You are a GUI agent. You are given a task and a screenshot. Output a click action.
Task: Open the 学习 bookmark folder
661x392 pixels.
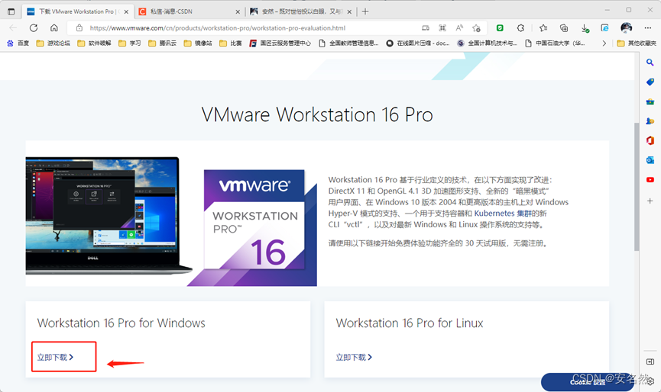129,43
